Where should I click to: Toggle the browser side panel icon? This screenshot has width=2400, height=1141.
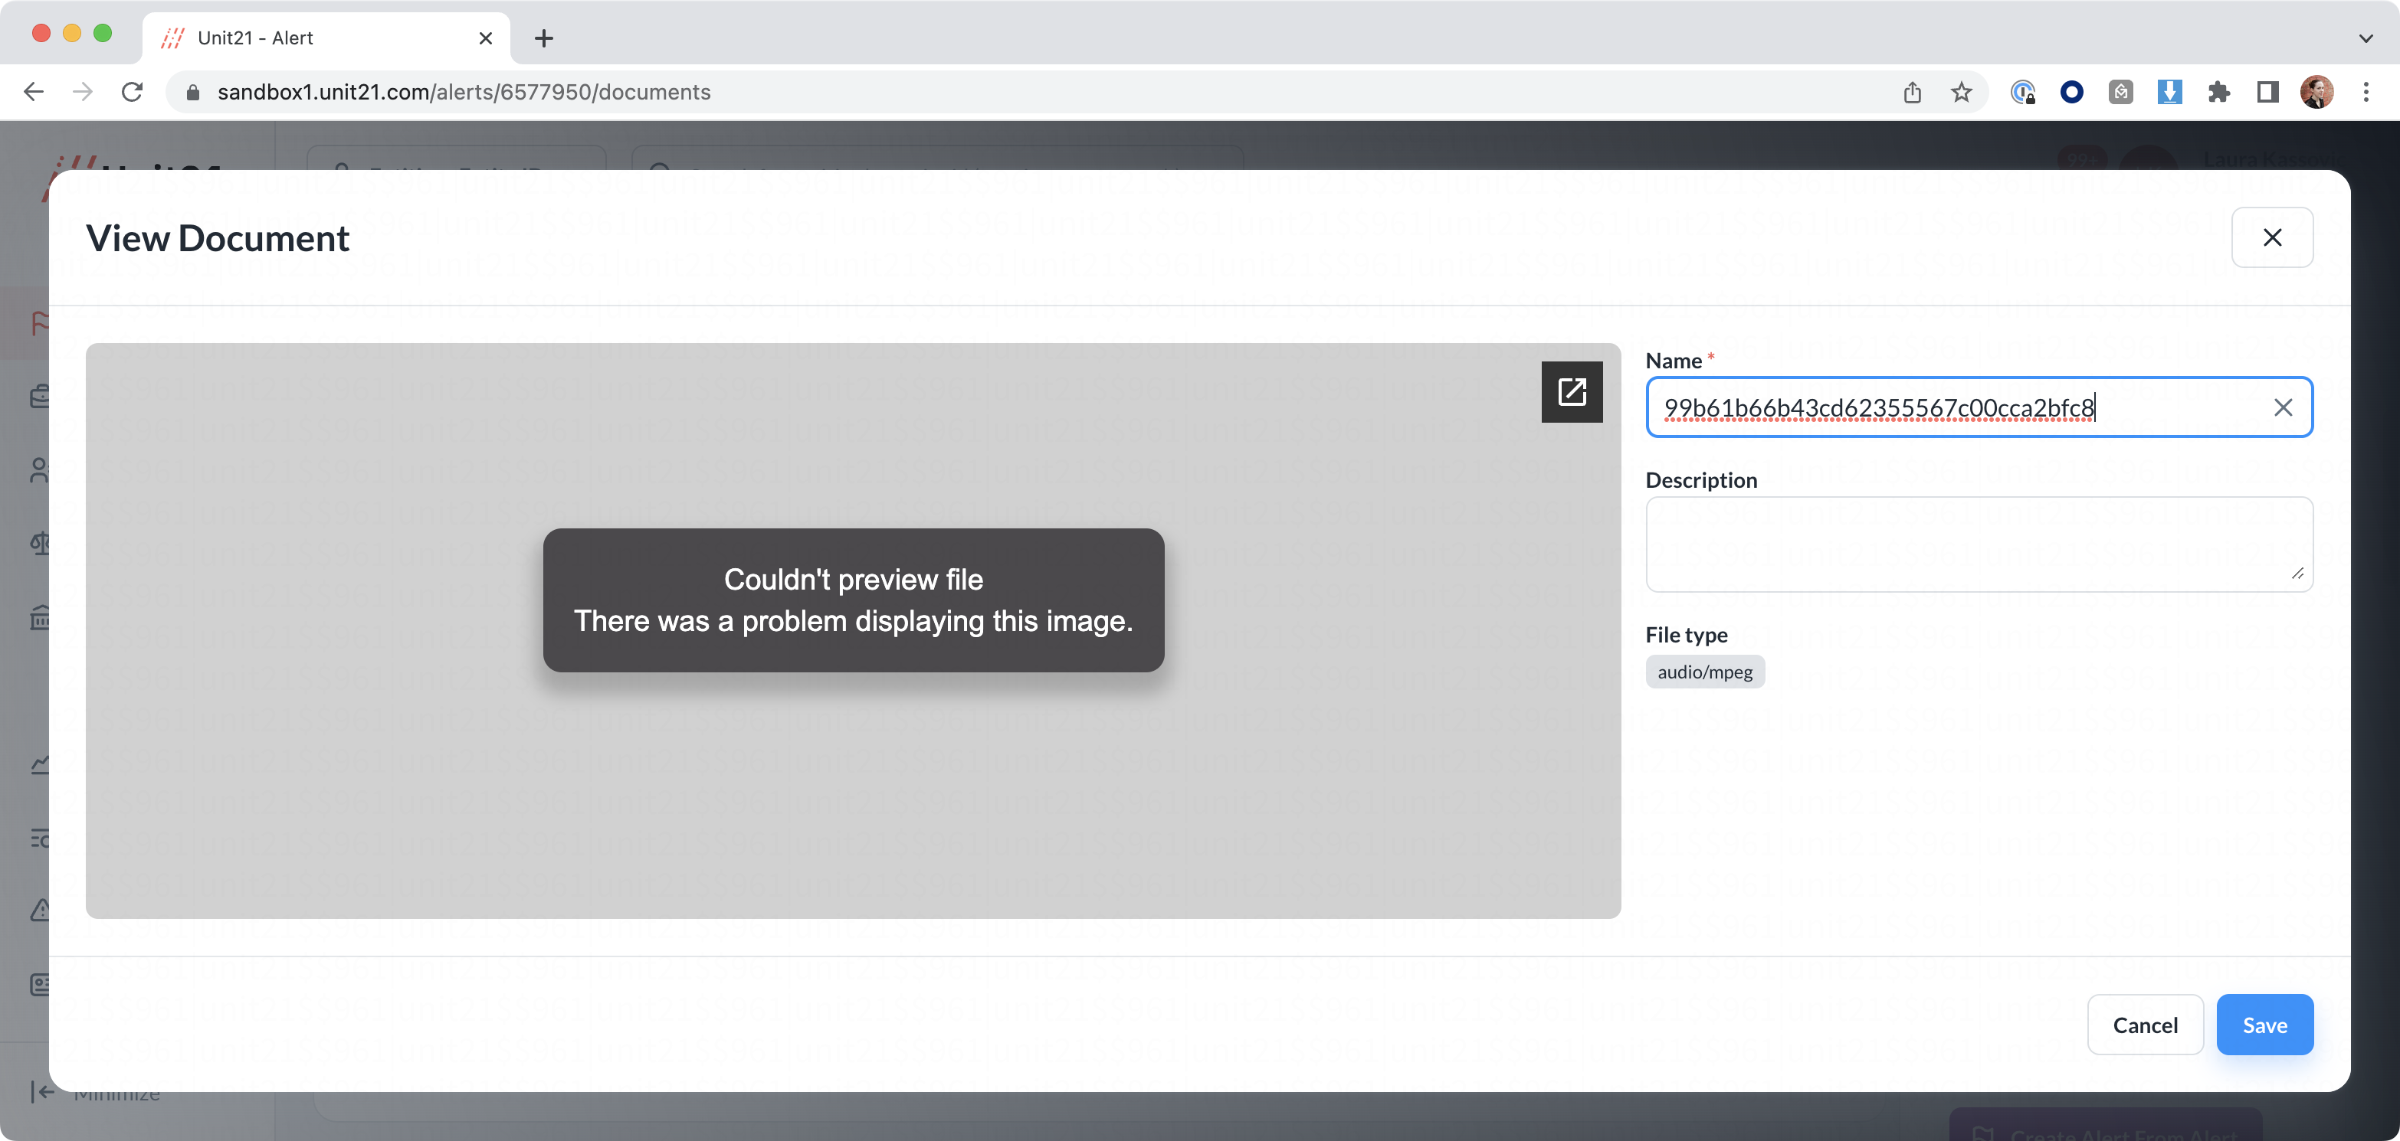2267,92
